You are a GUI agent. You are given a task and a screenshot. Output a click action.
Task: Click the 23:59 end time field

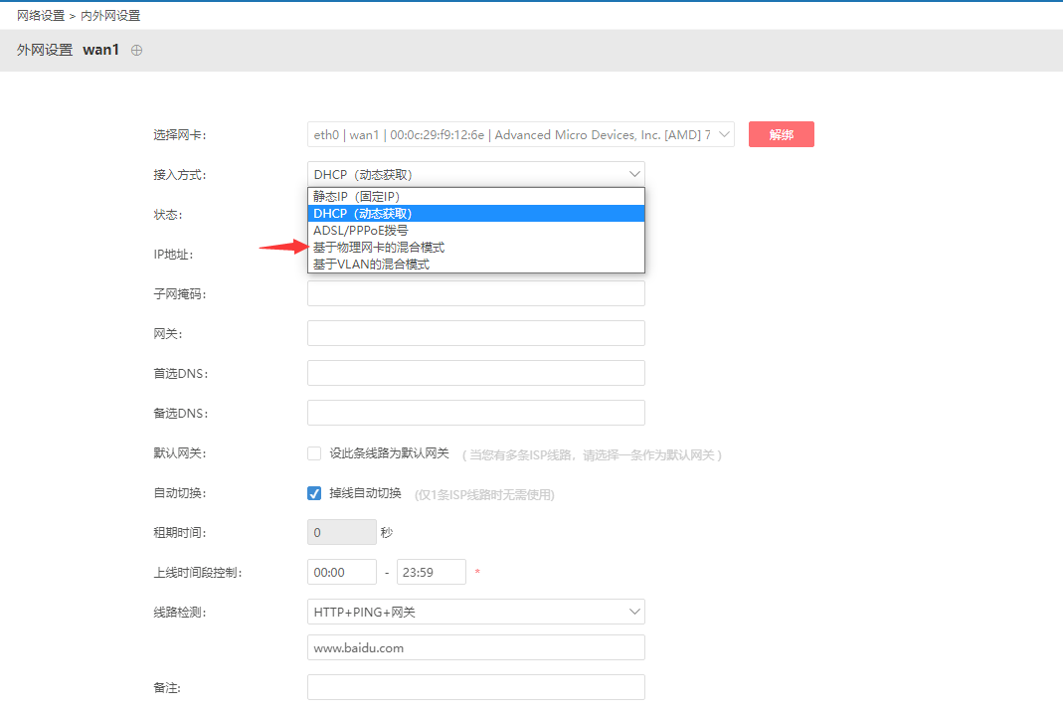click(432, 572)
